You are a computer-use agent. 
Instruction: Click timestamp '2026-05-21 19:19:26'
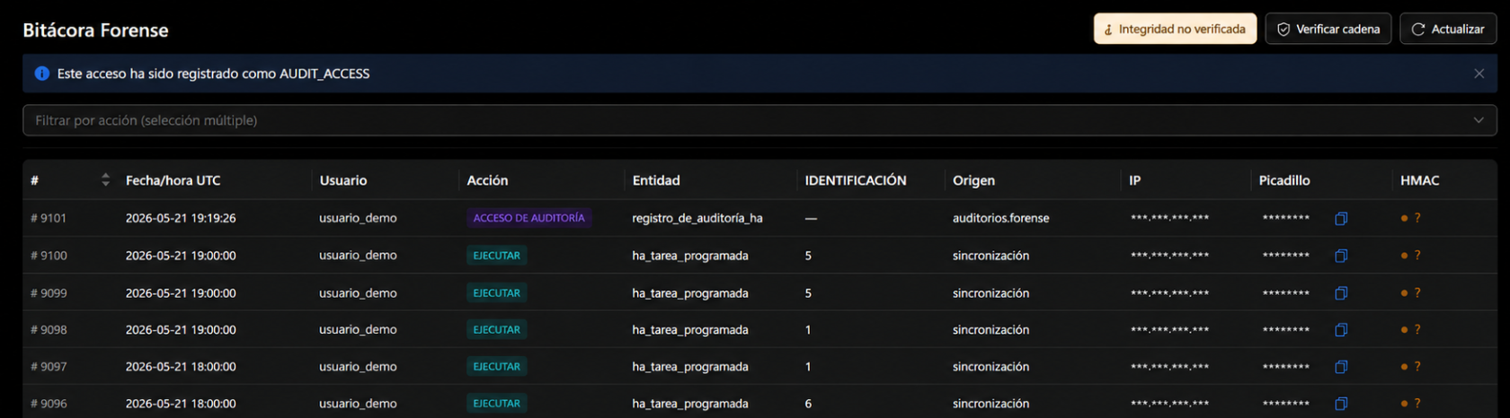[181, 218]
